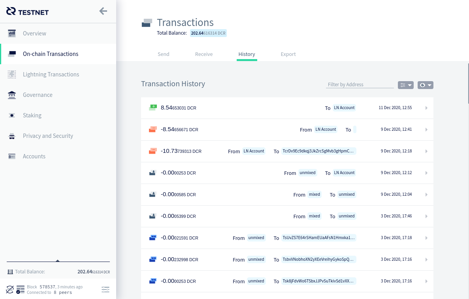
Task: Click the 202.64616314 DCR header balance
Action: pyautogui.click(x=208, y=33)
